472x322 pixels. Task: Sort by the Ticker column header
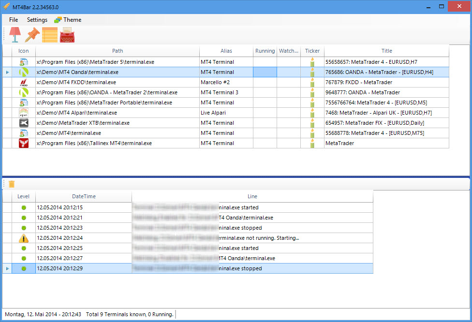[312, 51]
